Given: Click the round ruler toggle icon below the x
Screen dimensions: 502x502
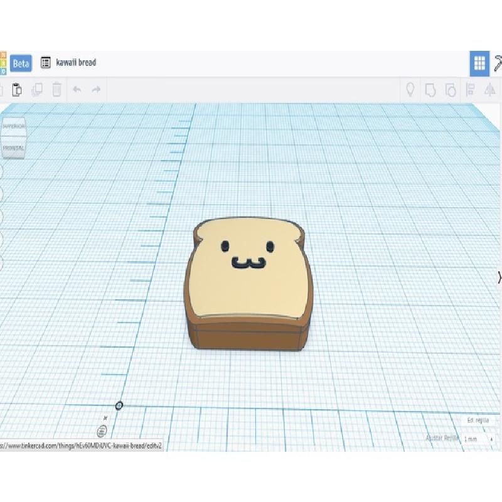Looking at the screenshot, I should [x=102, y=432].
